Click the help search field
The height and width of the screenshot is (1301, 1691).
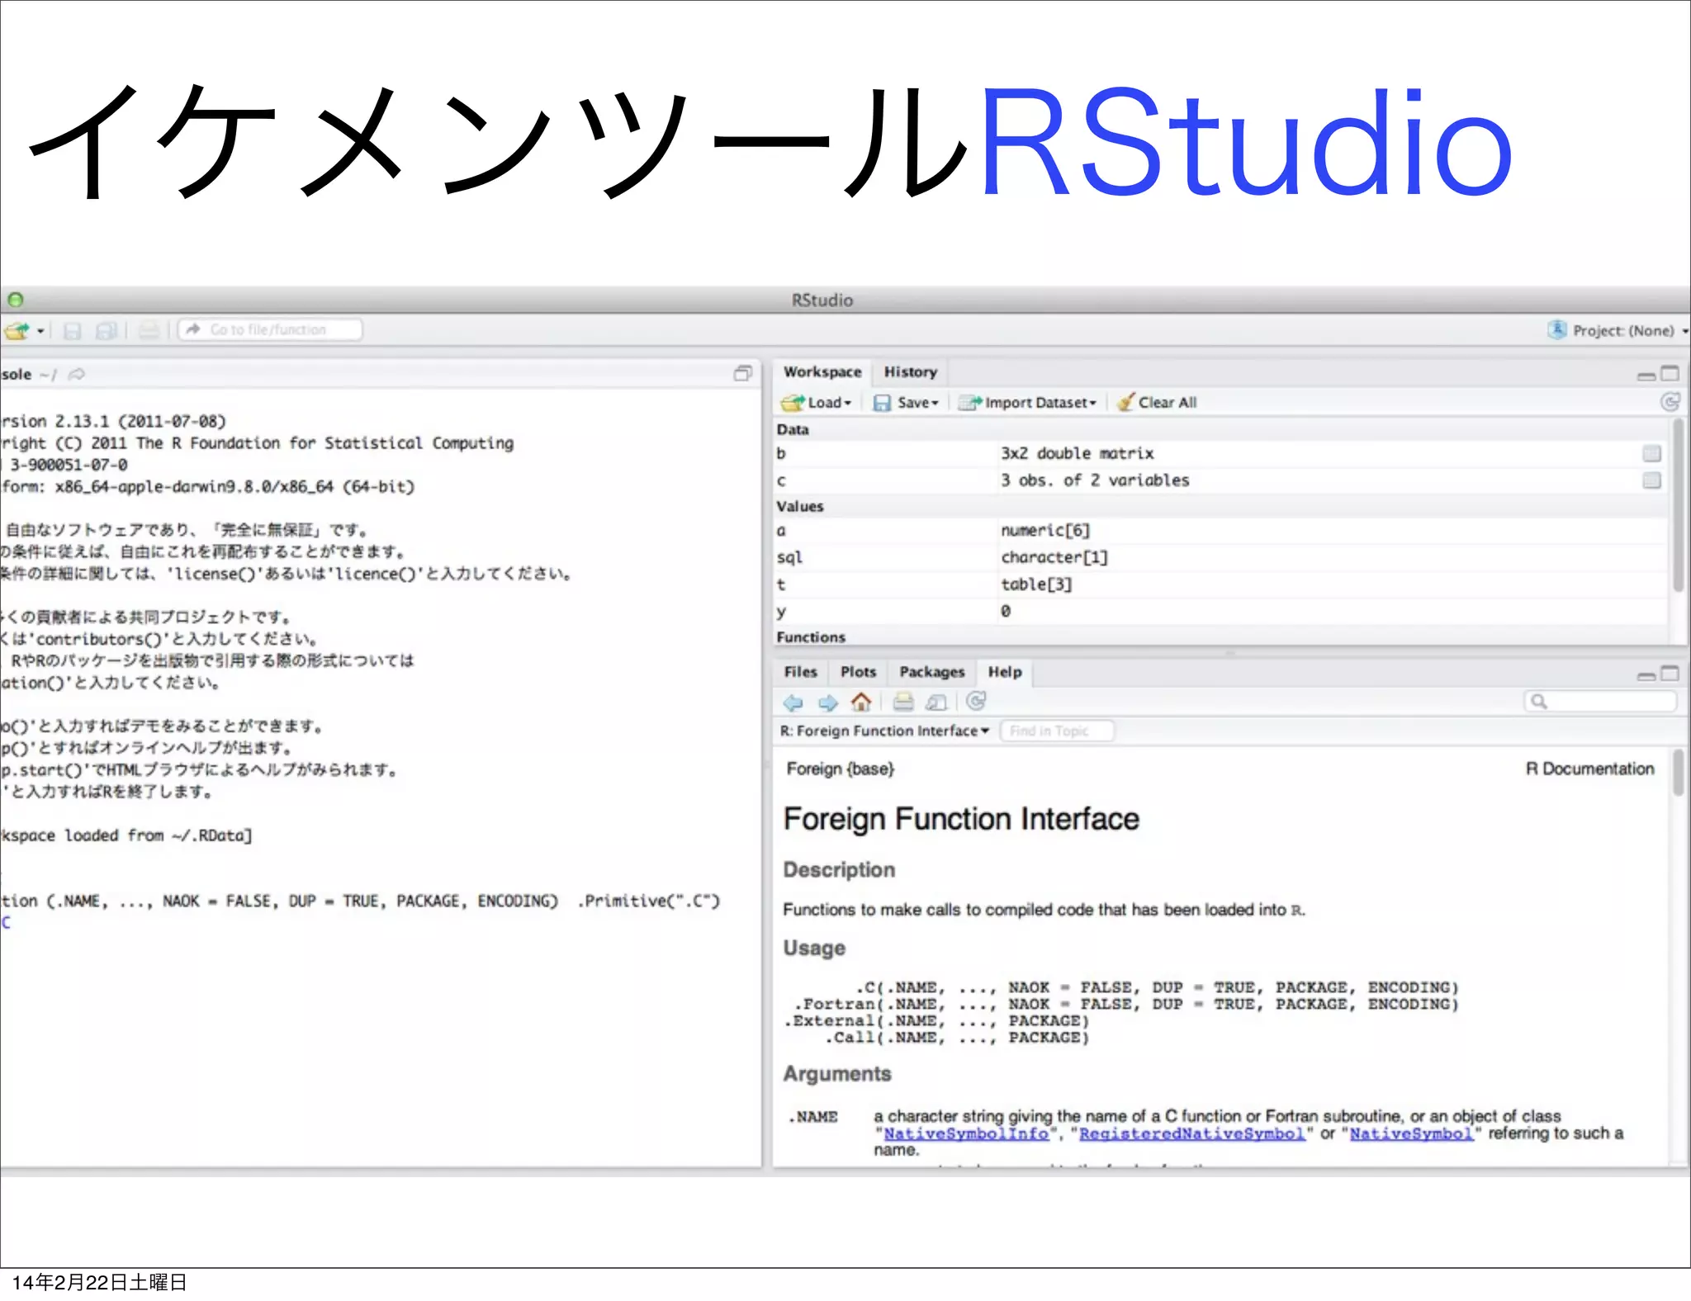pos(1600,702)
